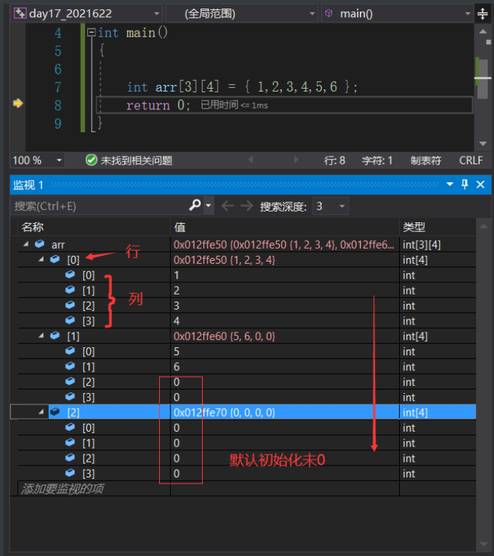This screenshot has width=494, height=556.
Task: Click the 未找到相关问题 status text
Action: click(136, 161)
